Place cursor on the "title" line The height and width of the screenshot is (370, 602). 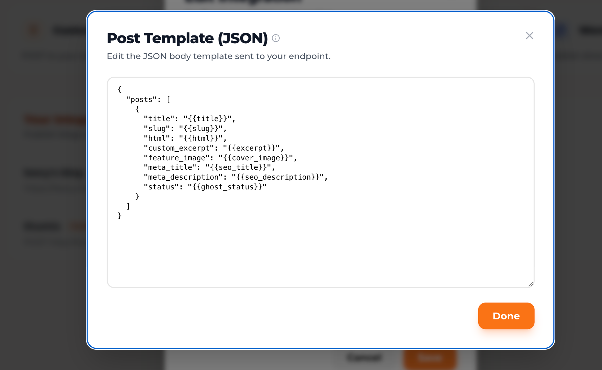coord(189,119)
